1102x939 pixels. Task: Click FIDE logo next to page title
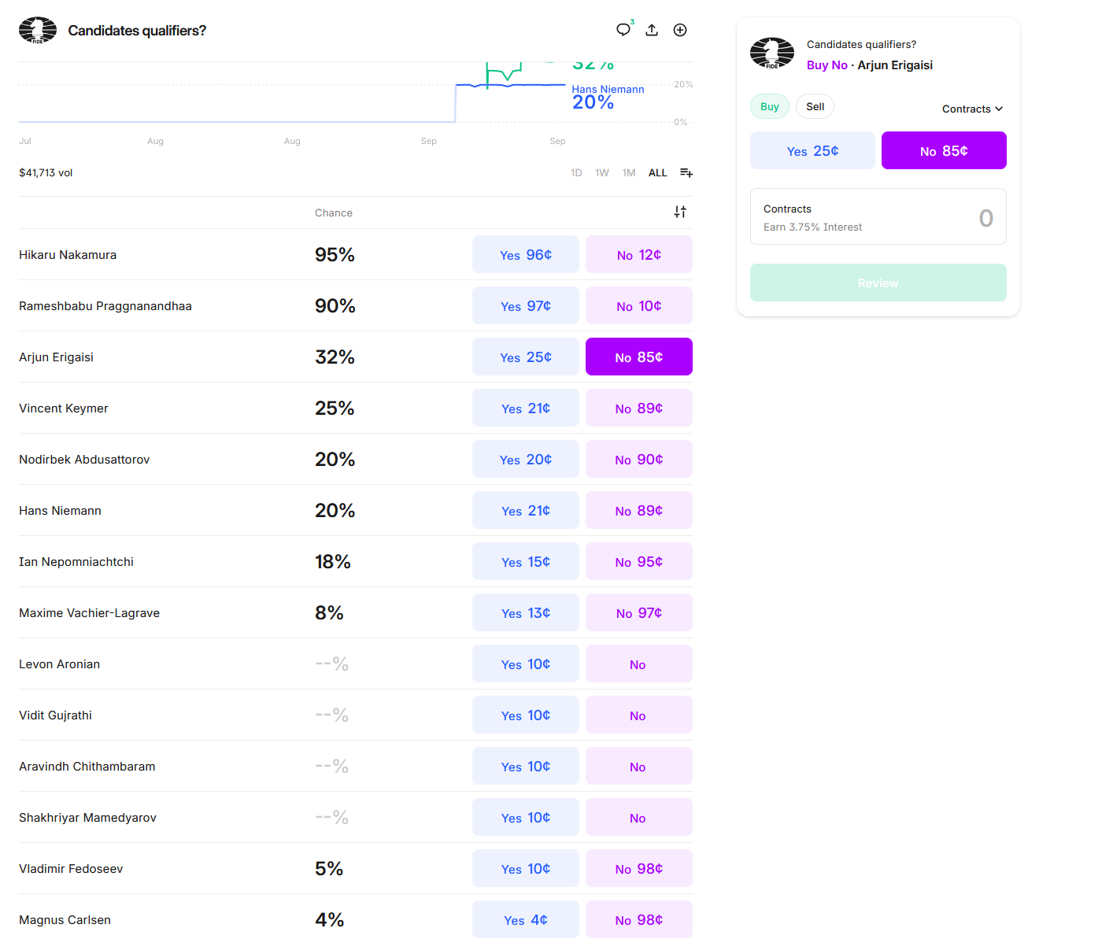point(38,30)
